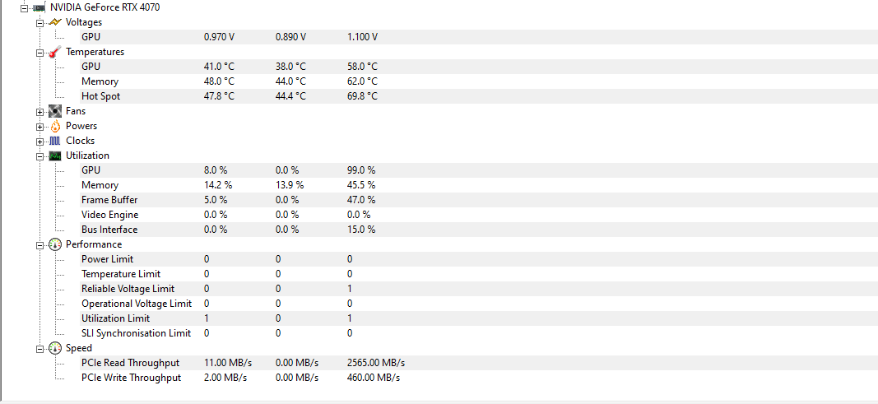Collapse the Temperatures section
This screenshot has height=404, width=878.
tap(40, 52)
